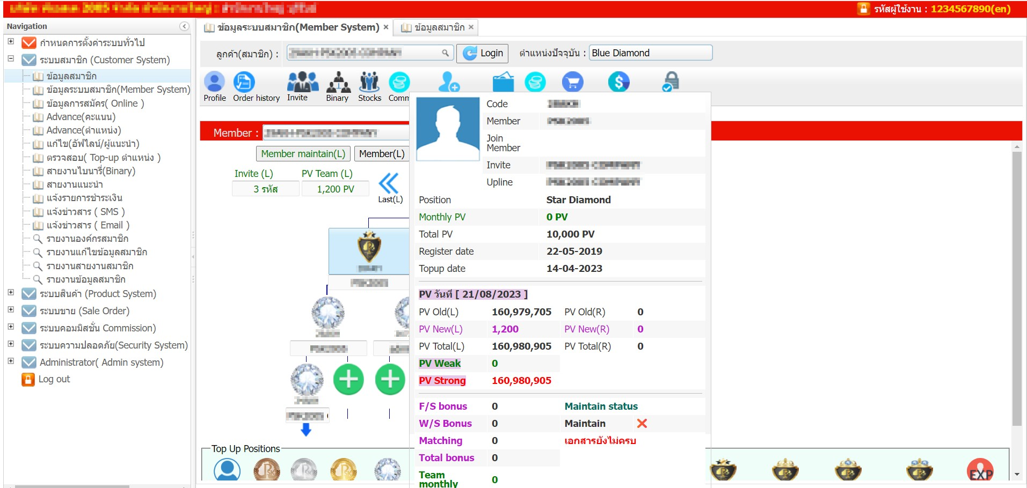Open the Binary tree icon
Image resolution: width=1027 pixels, height=488 pixels.
point(338,83)
